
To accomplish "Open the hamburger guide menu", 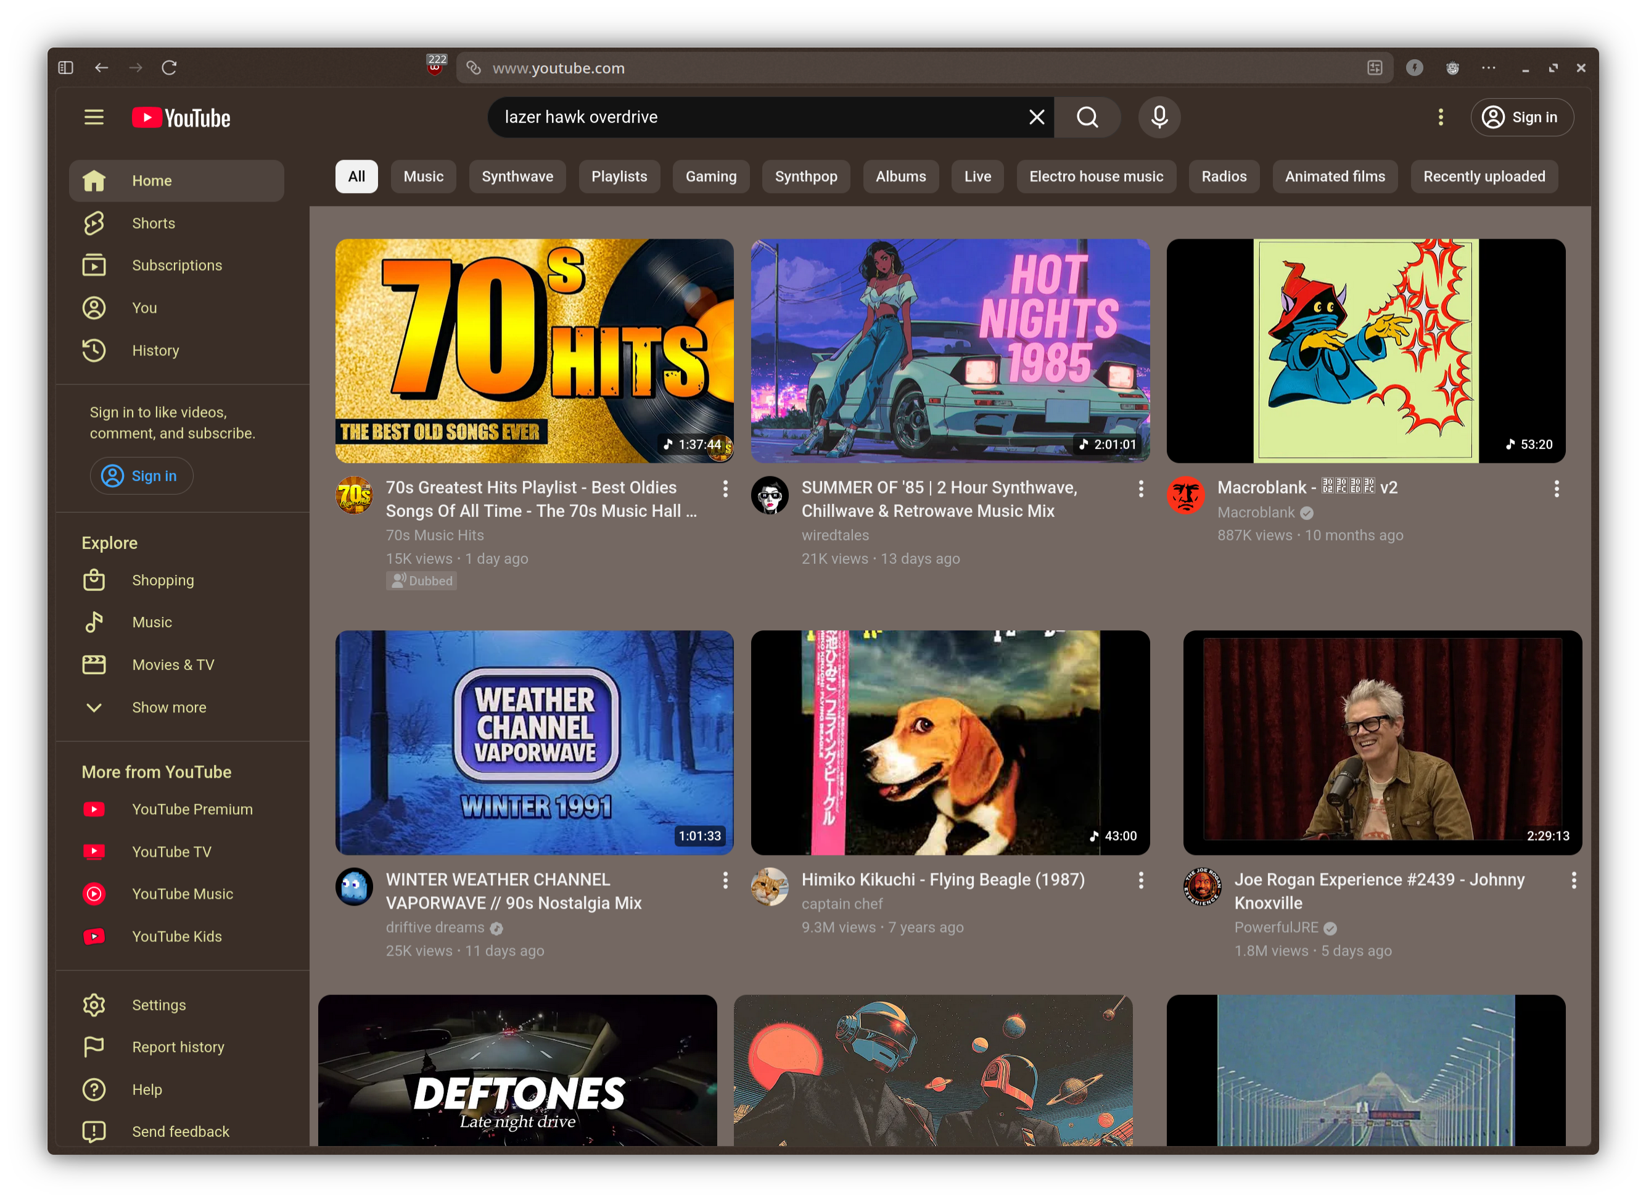I will pos(94,117).
